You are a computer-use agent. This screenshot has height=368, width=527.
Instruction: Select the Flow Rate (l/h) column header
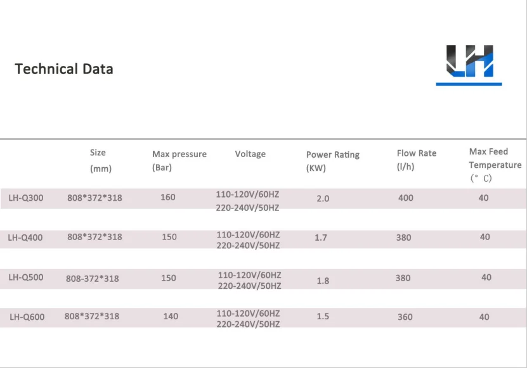416,160
